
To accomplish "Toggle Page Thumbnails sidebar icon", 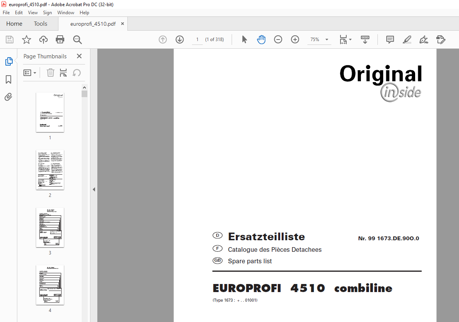I will pyautogui.click(x=9, y=61).
